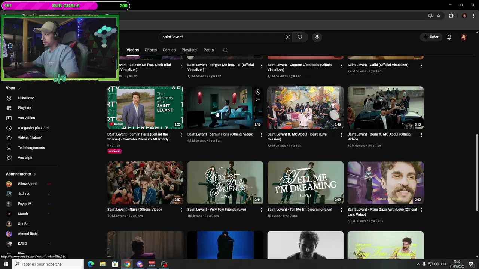Open Microsoft Edge from the taskbar
The height and width of the screenshot is (269, 479).
pyautogui.click(x=91, y=264)
